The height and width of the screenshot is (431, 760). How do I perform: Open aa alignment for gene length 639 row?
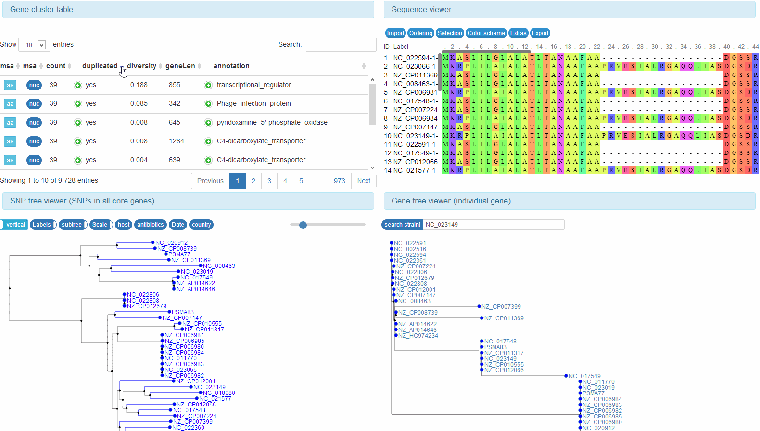[10, 160]
